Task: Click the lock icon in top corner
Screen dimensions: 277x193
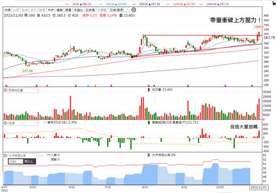Action: pos(274,3)
